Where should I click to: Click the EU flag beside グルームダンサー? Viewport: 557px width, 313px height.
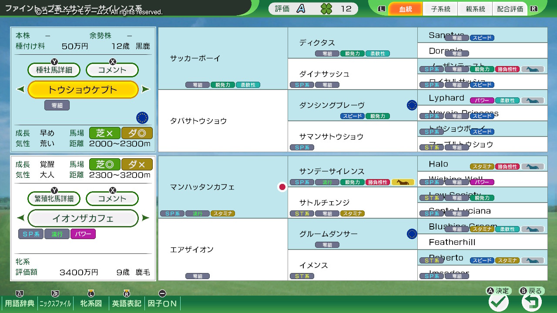click(x=412, y=234)
